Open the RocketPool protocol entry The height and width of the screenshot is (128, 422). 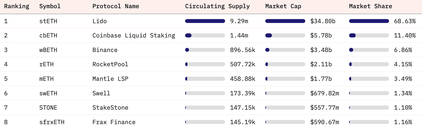tap(110, 64)
